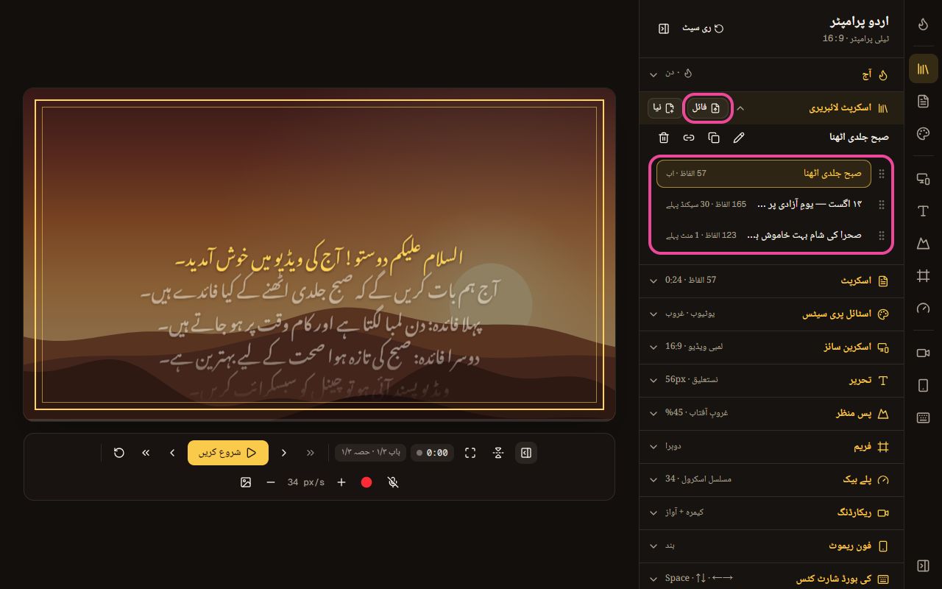Open the phone remote icon in the sidebar rail
The height and width of the screenshot is (589, 942).
[x=923, y=386]
